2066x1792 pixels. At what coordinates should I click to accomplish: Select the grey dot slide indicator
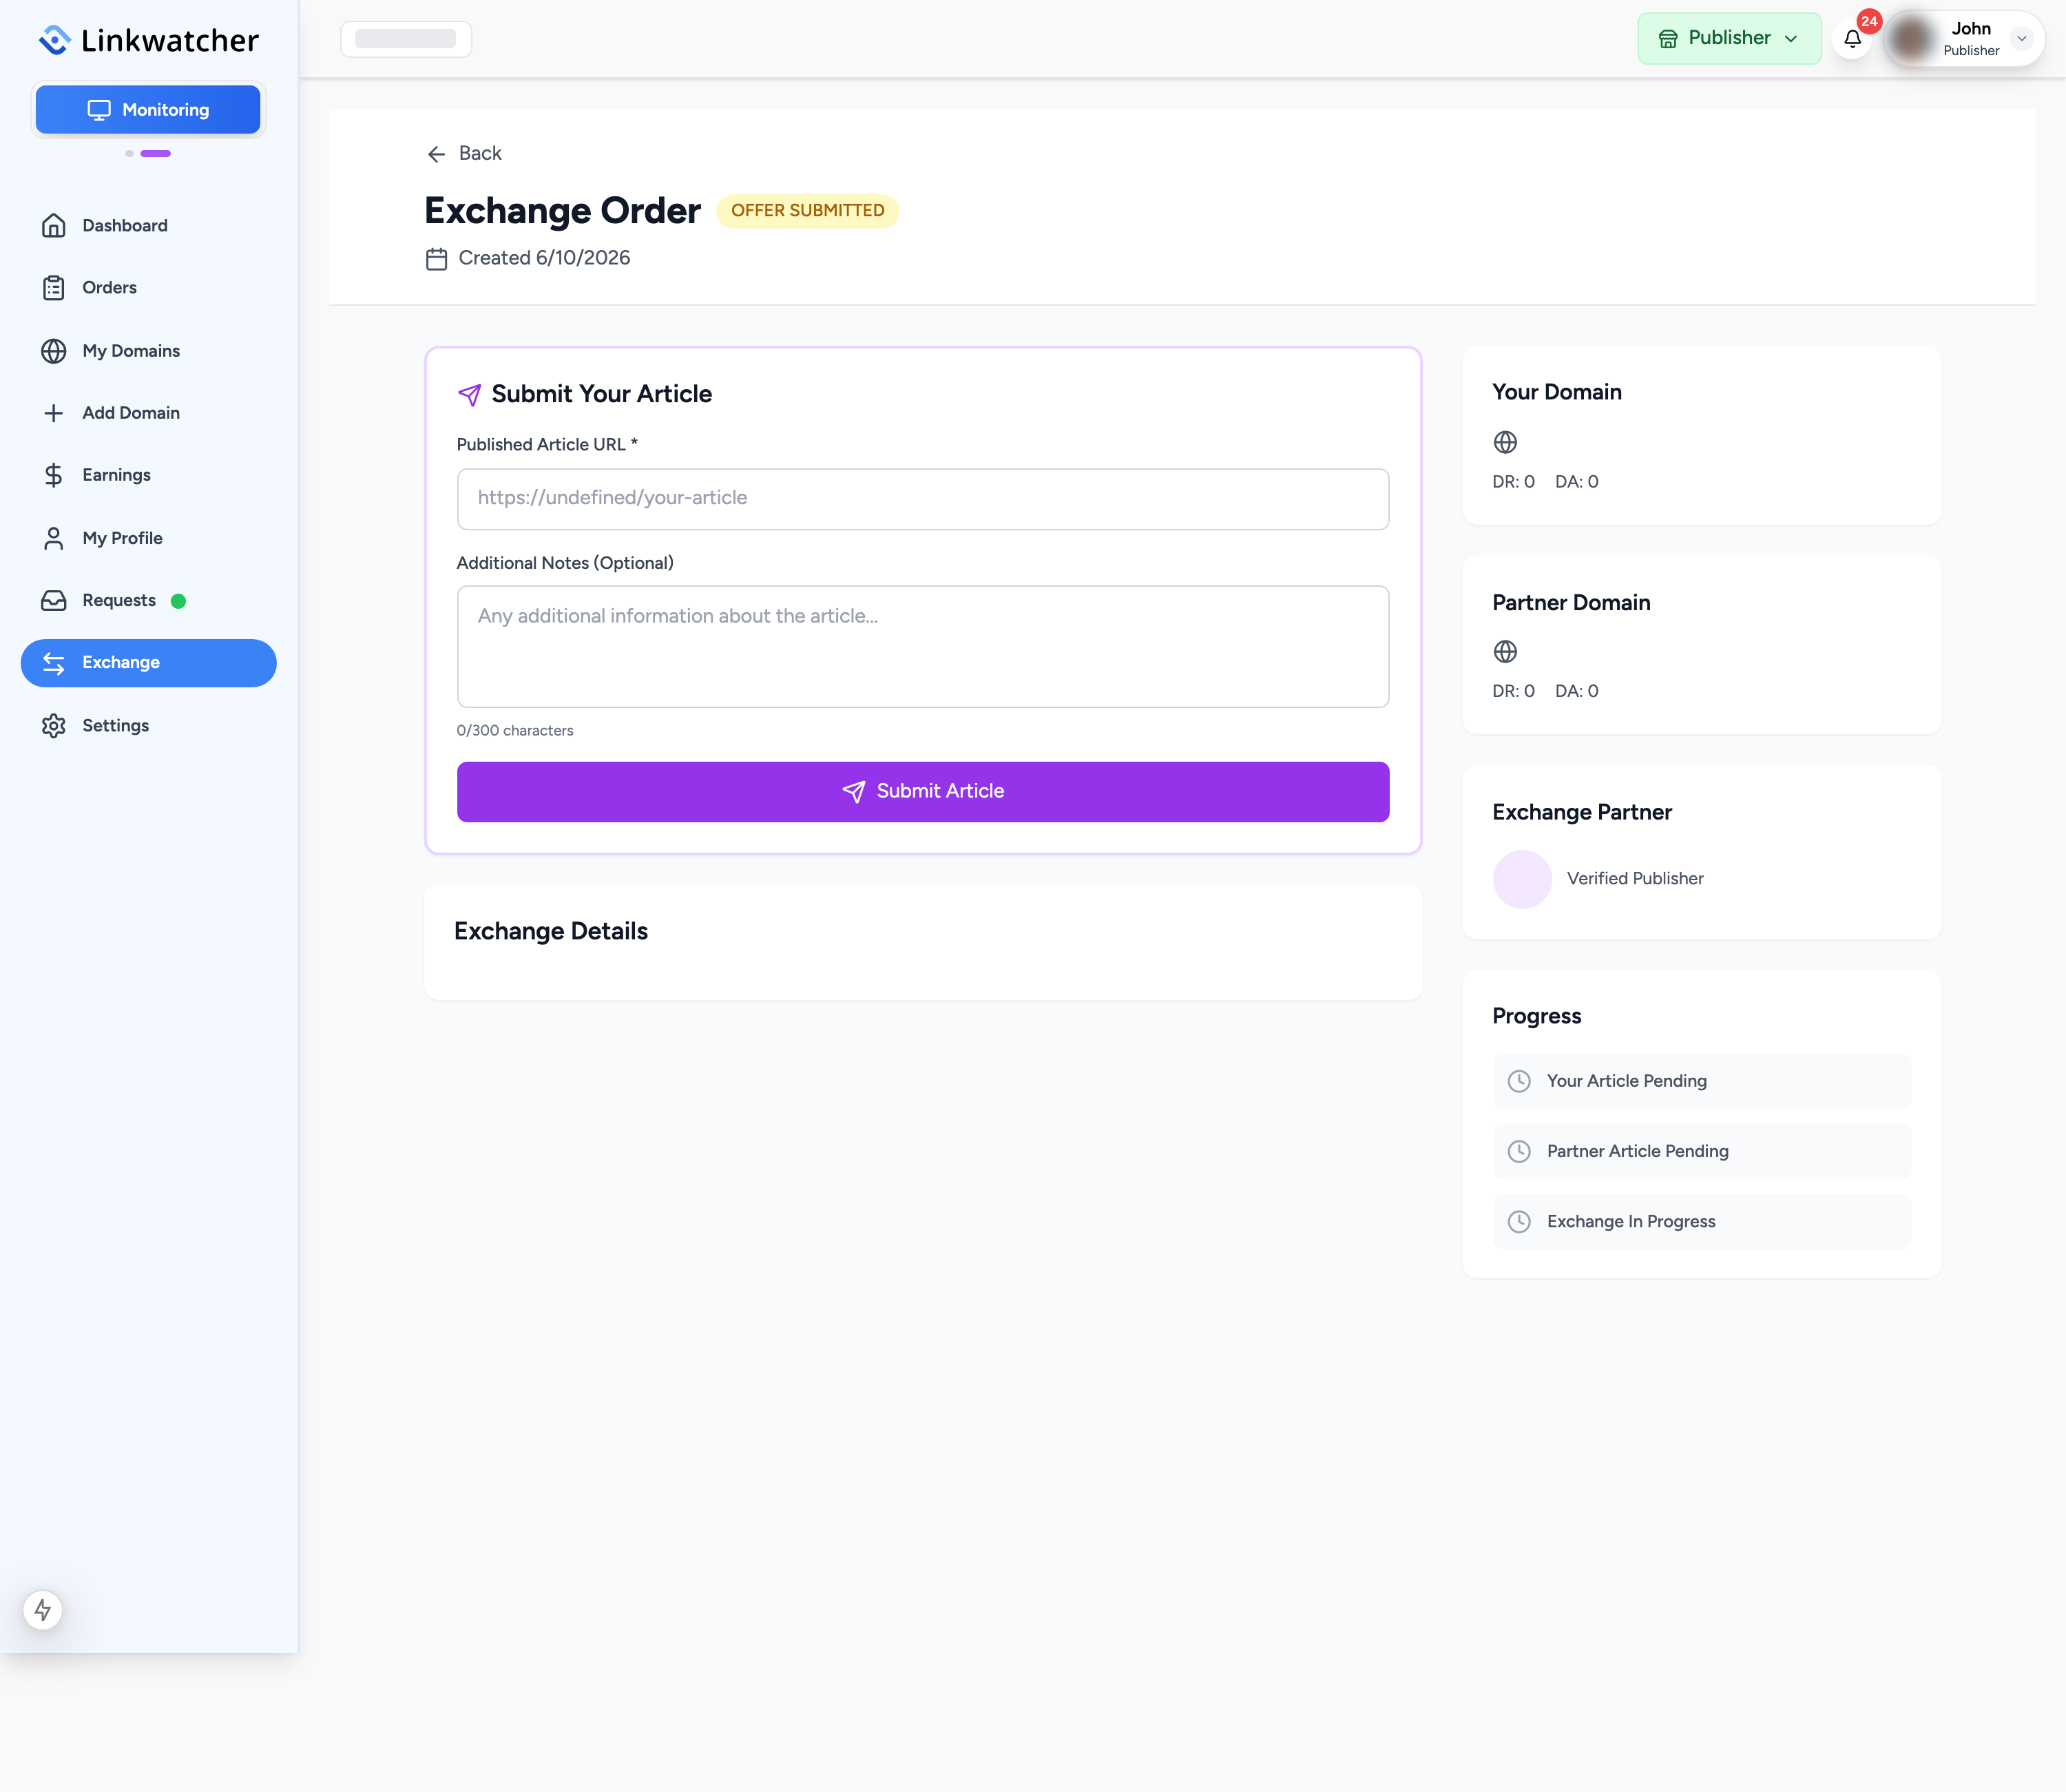click(x=129, y=154)
